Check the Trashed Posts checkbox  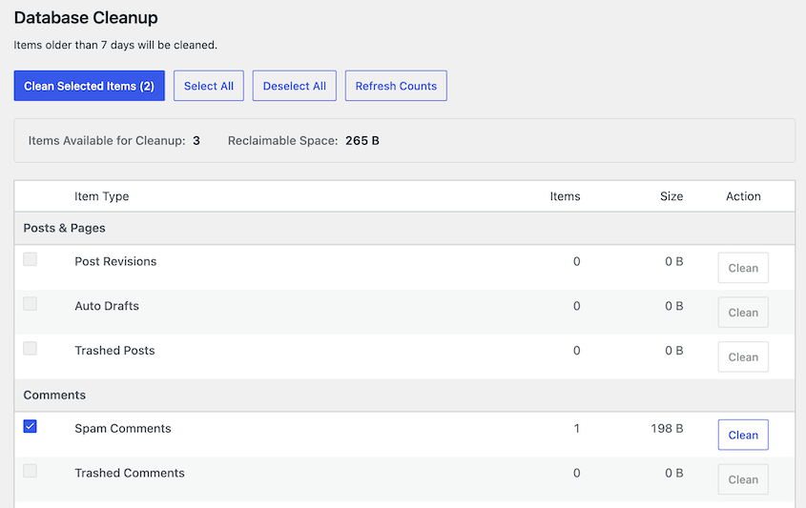pyautogui.click(x=30, y=349)
